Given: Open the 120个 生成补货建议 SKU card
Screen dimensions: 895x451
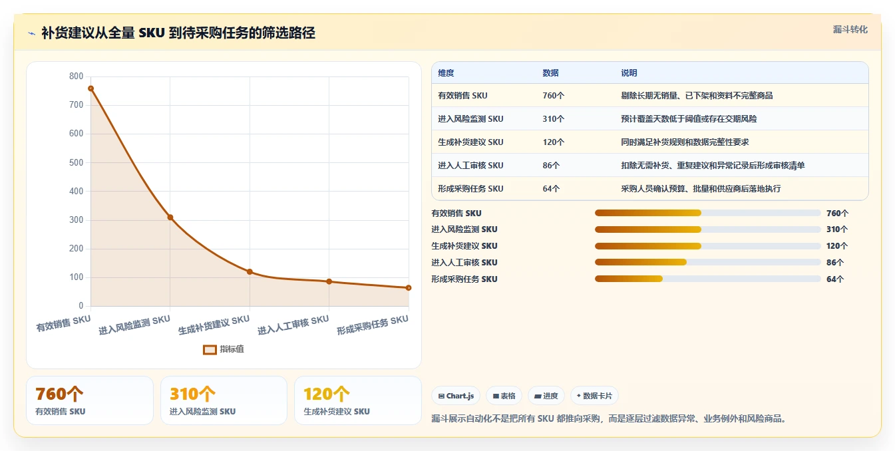Looking at the screenshot, I should [x=358, y=400].
